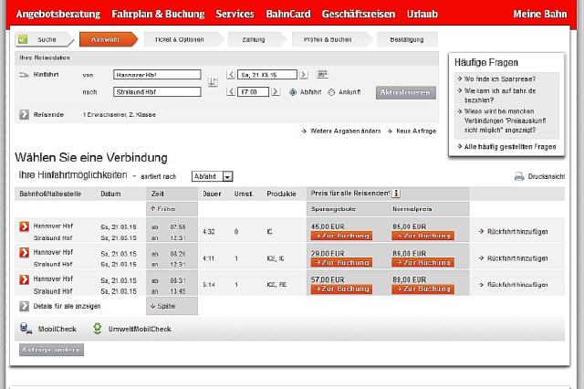The height and width of the screenshot is (389, 584).
Task: Click the destination station field Stralsund Hbf
Action: coord(157,91)
